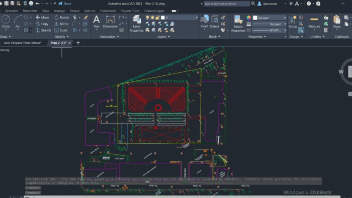Switch to Acik-Otopark-Pistik-Mimar drawing tab
Image resolution: width=352 pixels, height=198 pixels.
[23, 43]
